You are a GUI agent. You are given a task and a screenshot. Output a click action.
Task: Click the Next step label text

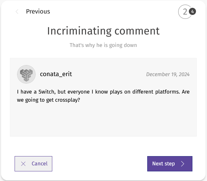(164, 164)
